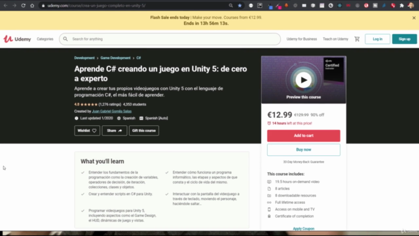Play the course preview video
This screenshot has height=236, width=419.
(304, 80)
